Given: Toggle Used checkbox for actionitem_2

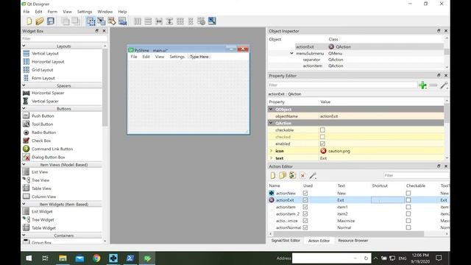Looking at the screenshot, I should pos(305,214).
